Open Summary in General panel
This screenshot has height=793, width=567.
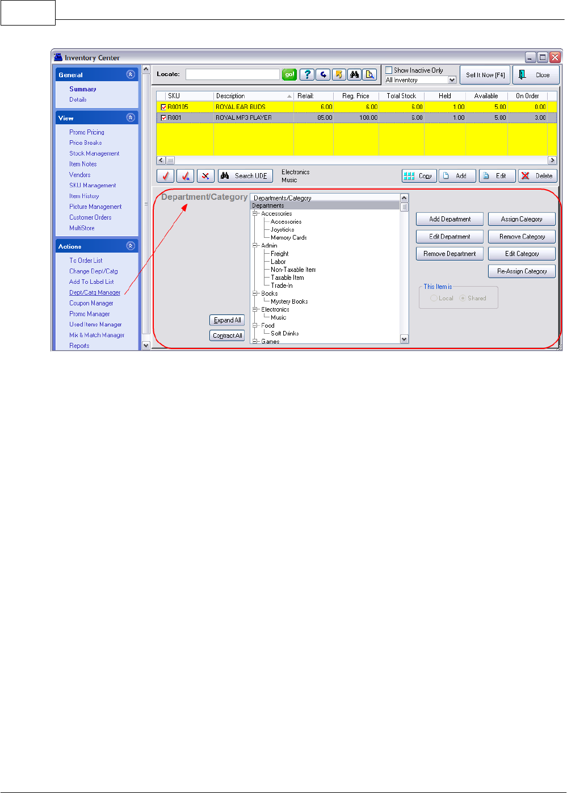[x=83, y=89]
